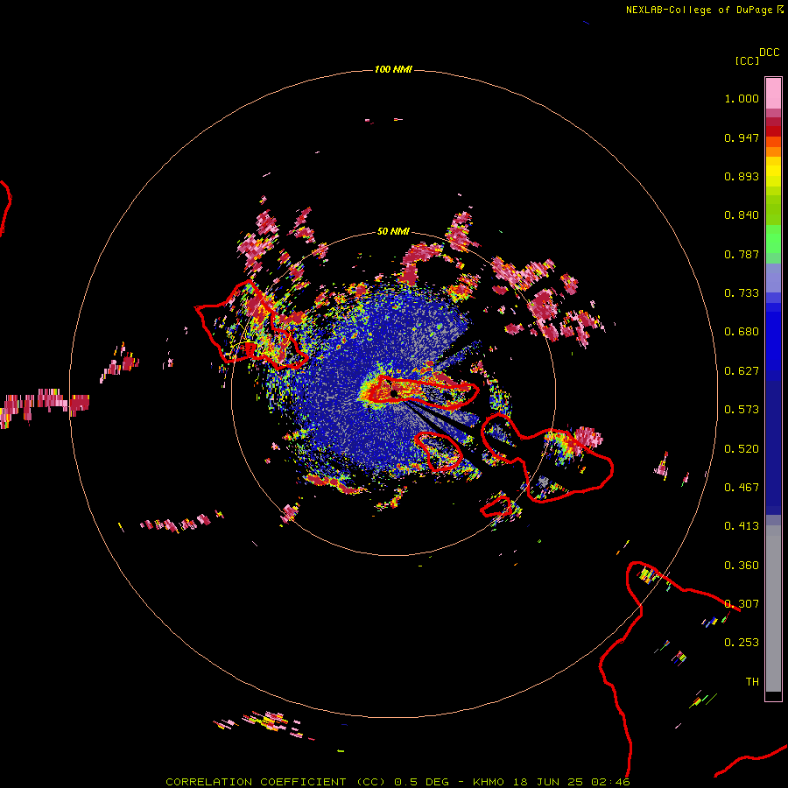The height and width of the screenshot is (788, 788).
Task: Click the 0.573 scale value
Action: tap(742, 410)
